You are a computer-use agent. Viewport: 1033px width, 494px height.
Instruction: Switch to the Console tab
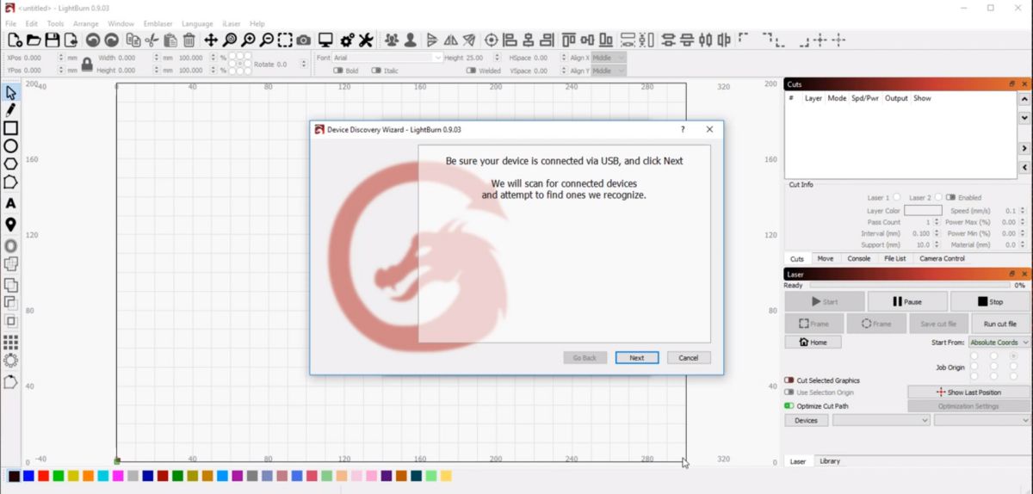[x=858, y=258]
